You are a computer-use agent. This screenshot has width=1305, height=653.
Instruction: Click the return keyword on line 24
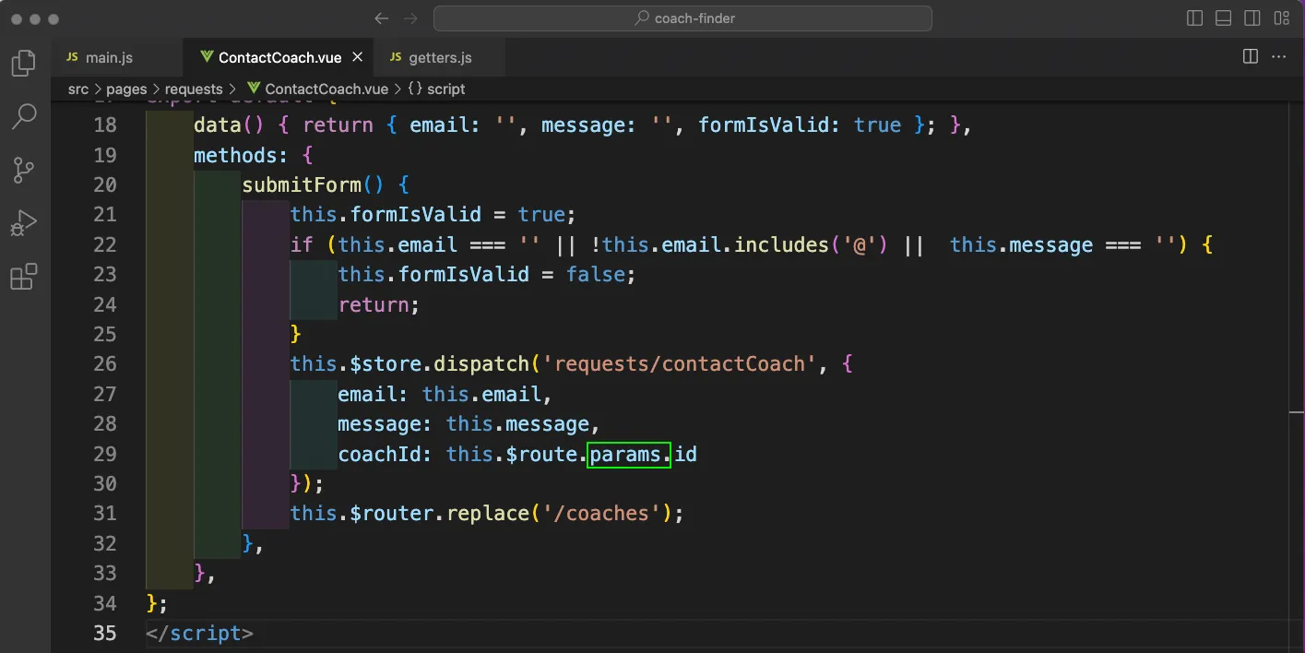tap(374, 304)
